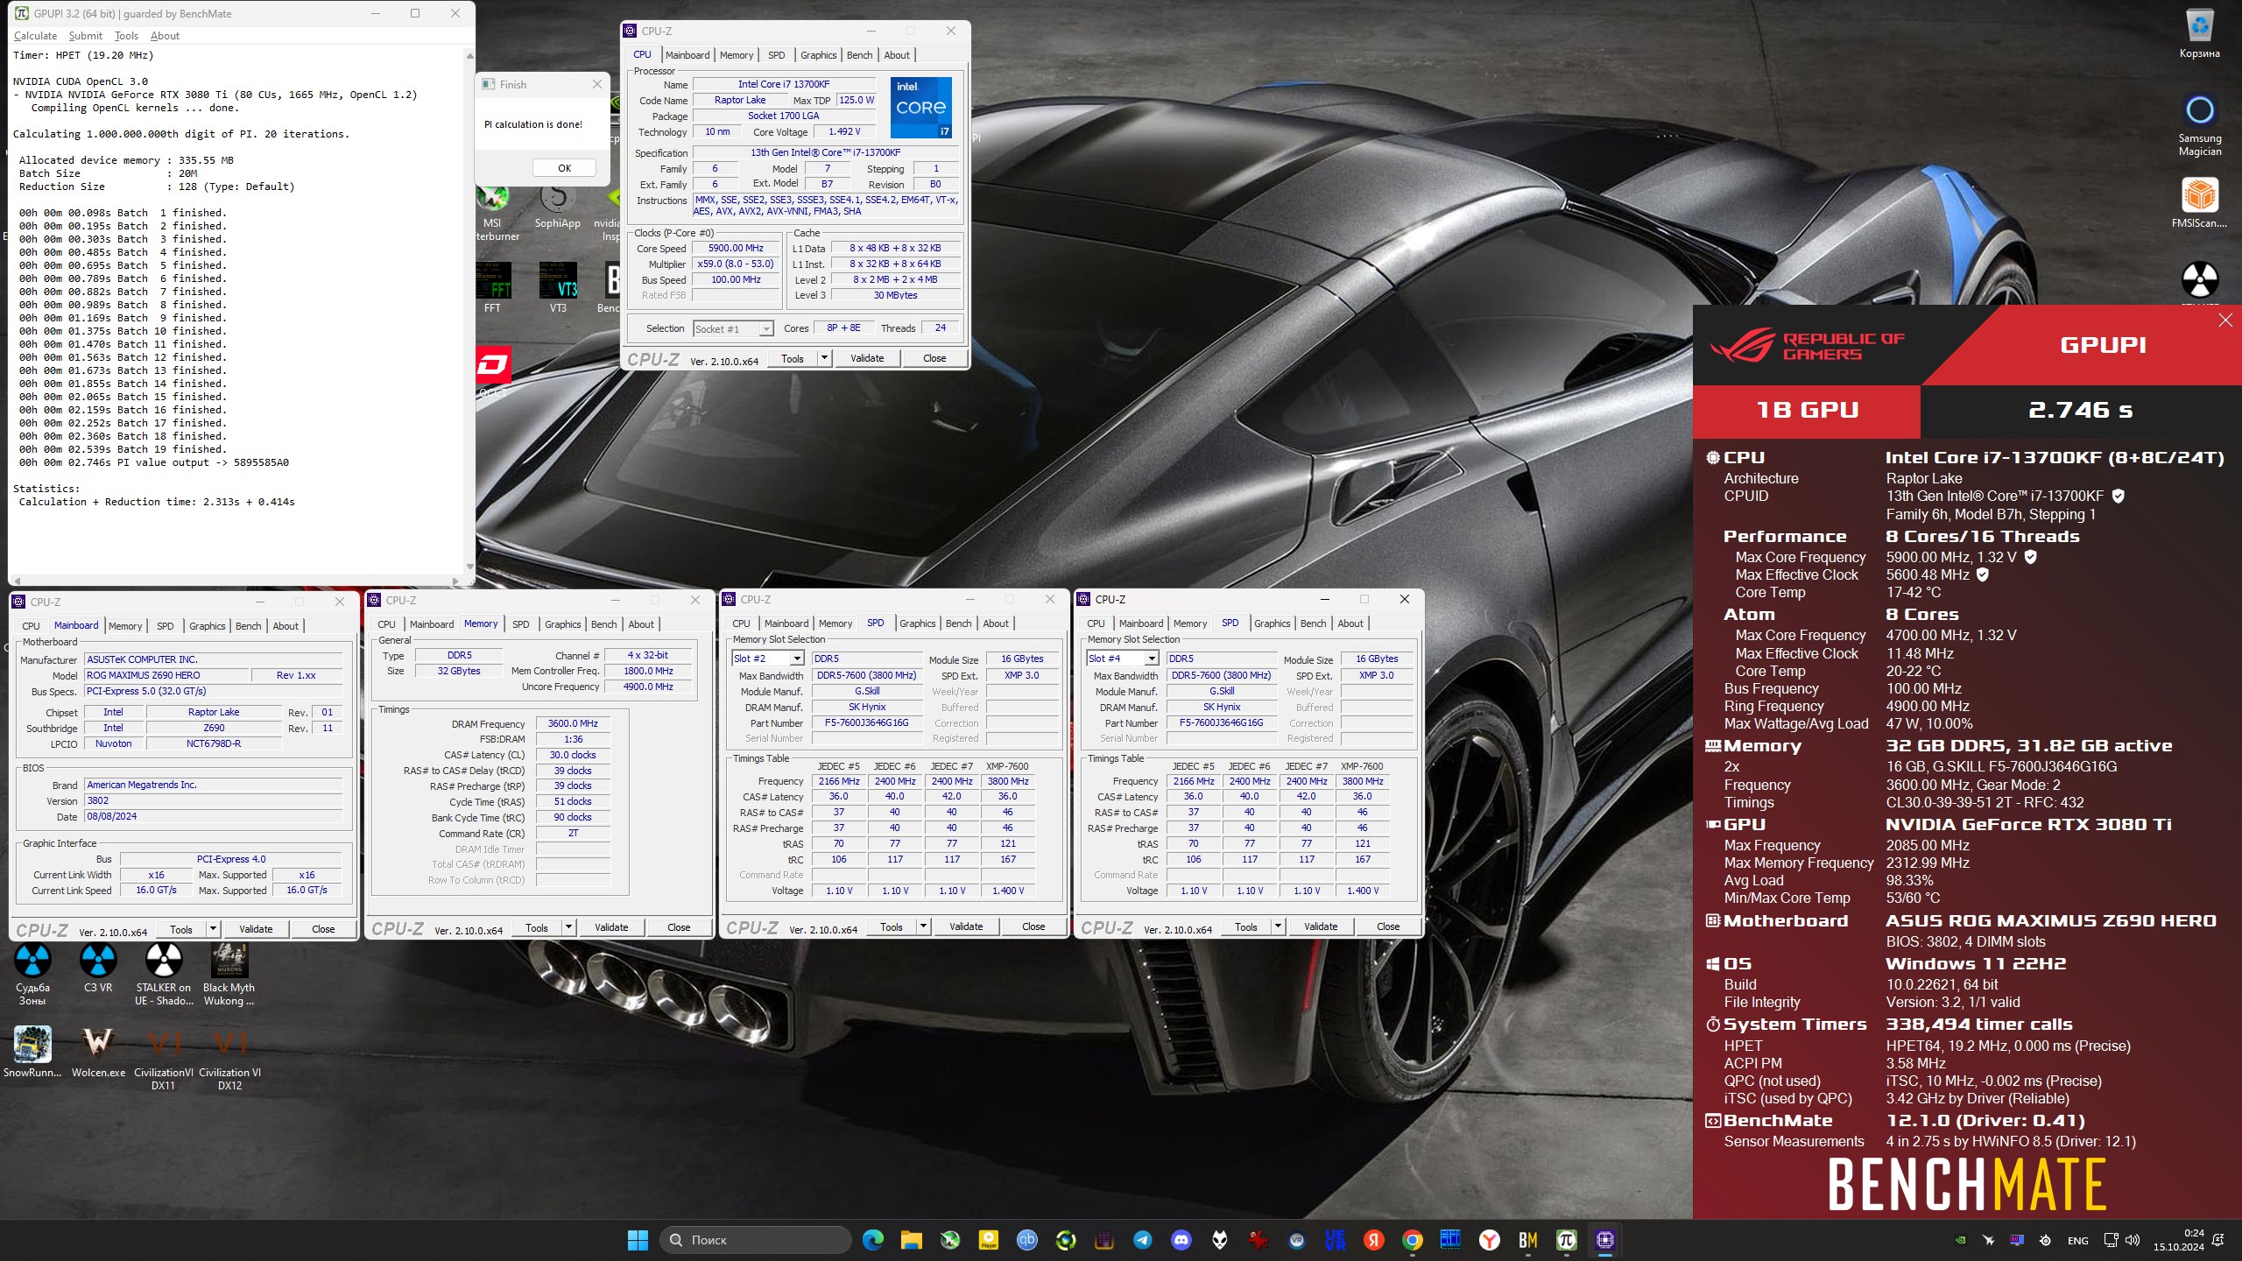Click OK in the Finish dialog
Image resolution: width=2242 pixels, height=1261 pixels.
click(x=564, y=168)
